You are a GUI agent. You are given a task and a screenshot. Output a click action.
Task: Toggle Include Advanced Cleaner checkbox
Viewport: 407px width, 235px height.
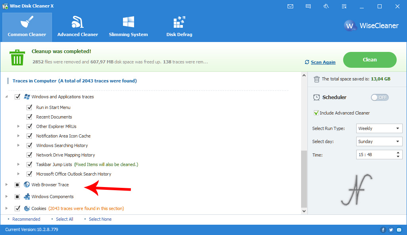coord(316,113)
